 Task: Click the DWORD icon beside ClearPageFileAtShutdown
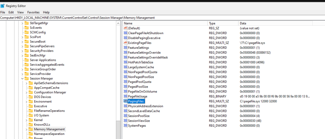point(125,33)
